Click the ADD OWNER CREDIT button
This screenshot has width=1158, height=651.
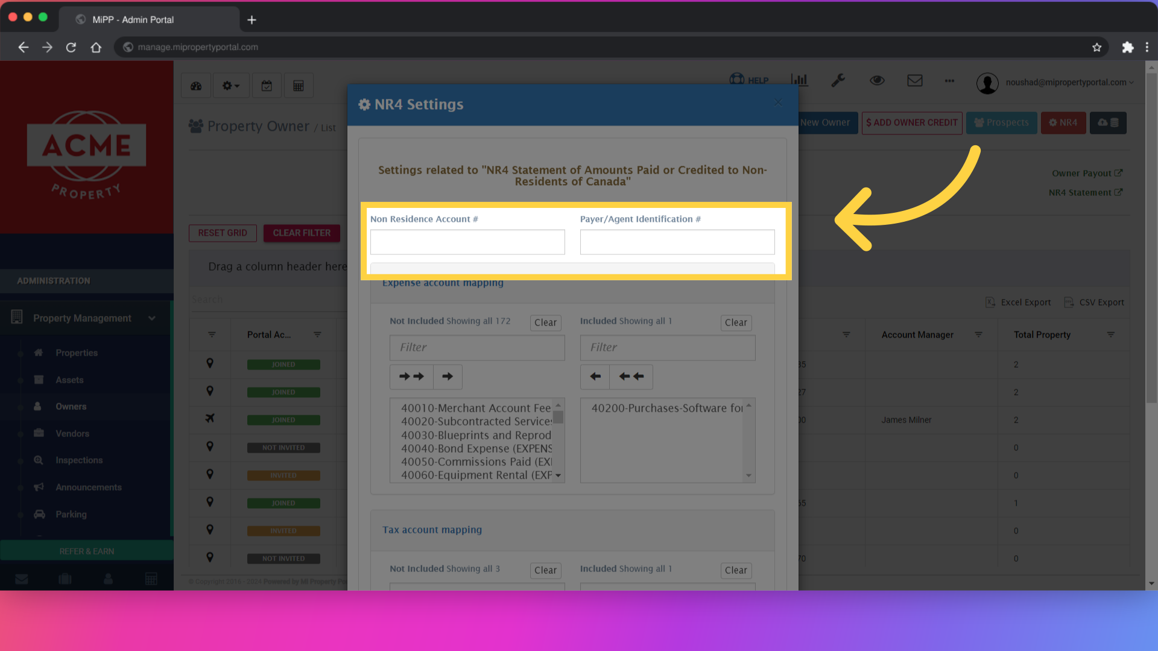click(x=911, y=123)
